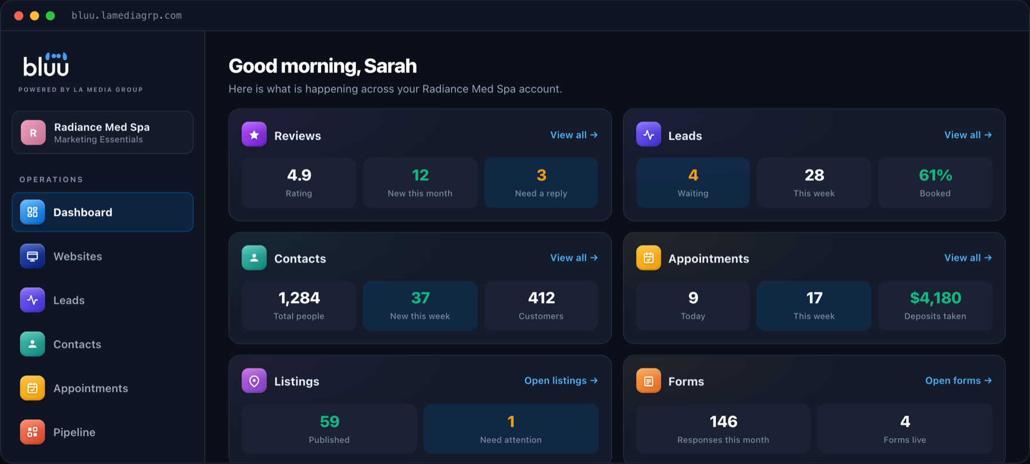
Task: Open the 61% Booked tile
Action: tap(935, 183)
